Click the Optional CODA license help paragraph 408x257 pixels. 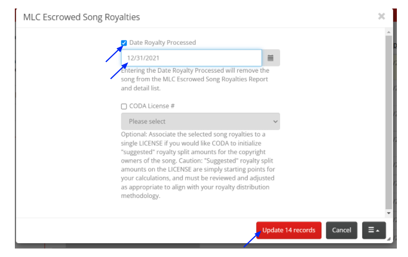click(x=198, y=165)
